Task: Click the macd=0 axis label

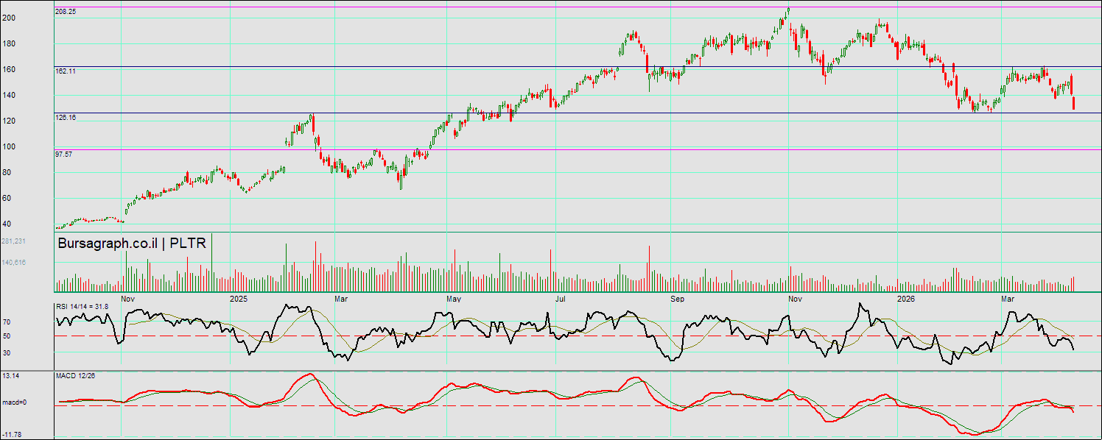Action: 14,402
